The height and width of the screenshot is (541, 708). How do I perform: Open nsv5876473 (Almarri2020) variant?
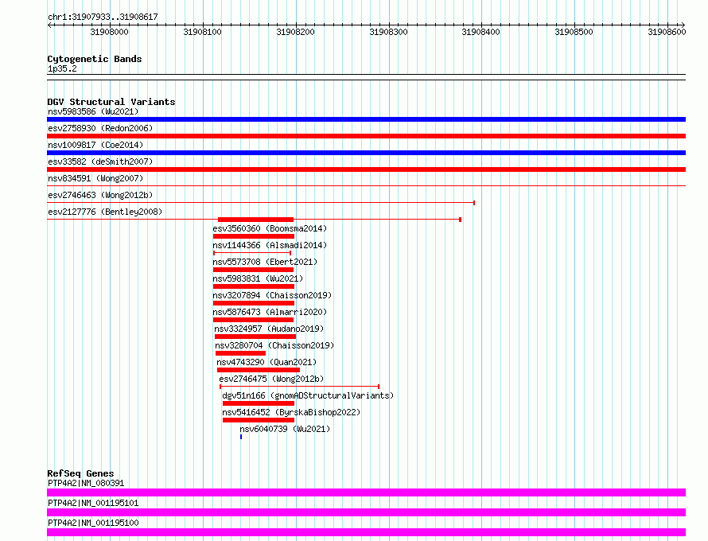270,312
